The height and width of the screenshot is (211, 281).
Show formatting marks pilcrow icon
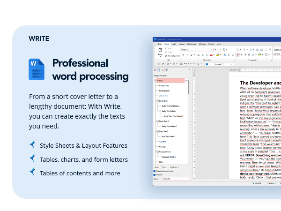(270, 50)
